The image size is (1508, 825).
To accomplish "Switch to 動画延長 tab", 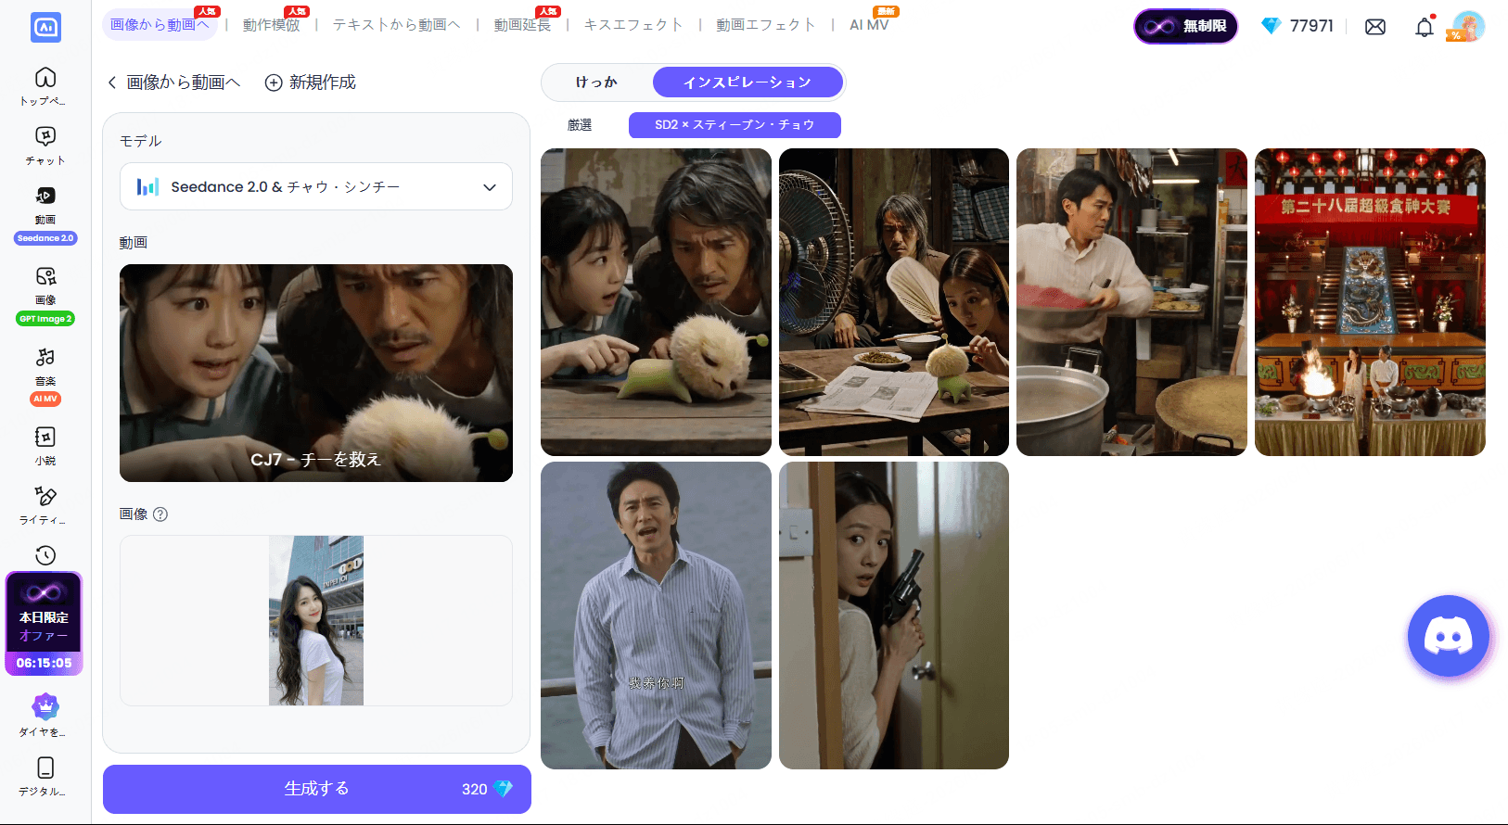I will click(523, 25).
